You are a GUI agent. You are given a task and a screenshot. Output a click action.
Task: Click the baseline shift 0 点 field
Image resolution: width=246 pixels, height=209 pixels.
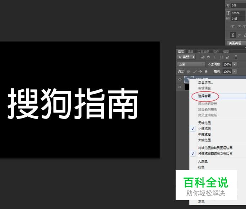click(238, 19)
